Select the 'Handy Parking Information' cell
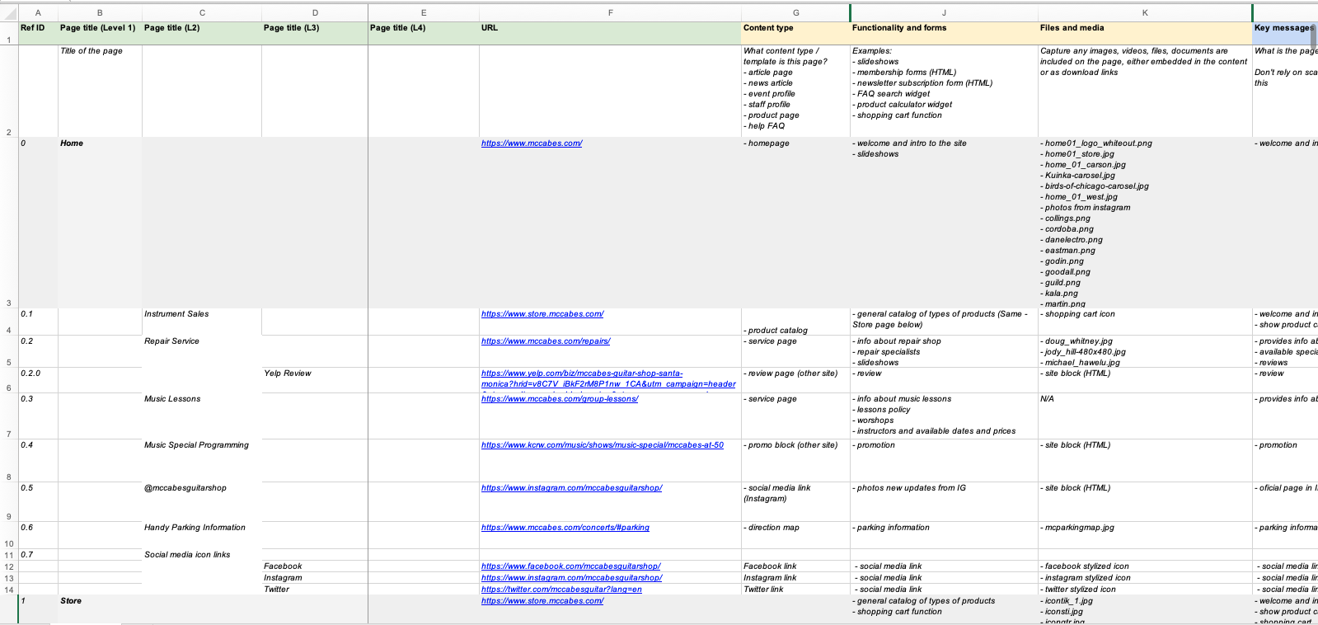This screenshot has height=625, width=1318. click(x=202, y=535)
